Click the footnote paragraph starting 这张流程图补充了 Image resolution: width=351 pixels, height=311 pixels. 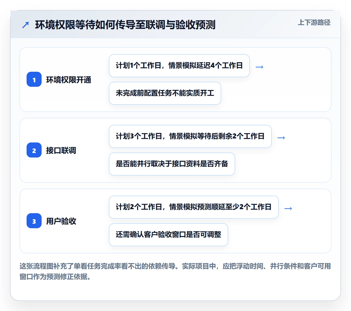[x=175, y=271]
